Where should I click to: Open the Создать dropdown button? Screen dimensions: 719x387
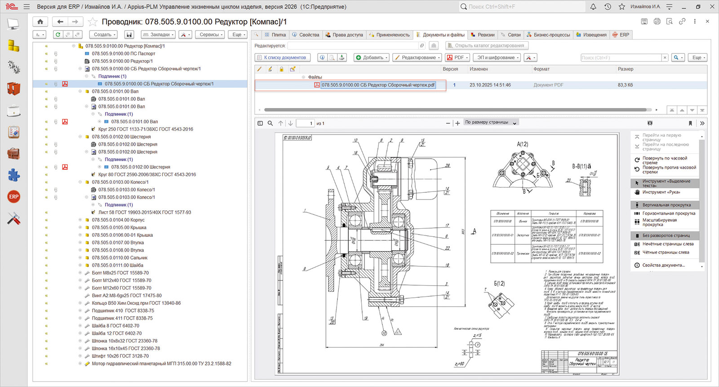coord(104,35)
